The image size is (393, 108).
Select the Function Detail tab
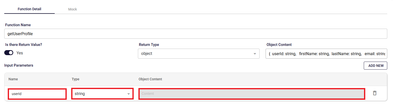(x=29, y=9)
